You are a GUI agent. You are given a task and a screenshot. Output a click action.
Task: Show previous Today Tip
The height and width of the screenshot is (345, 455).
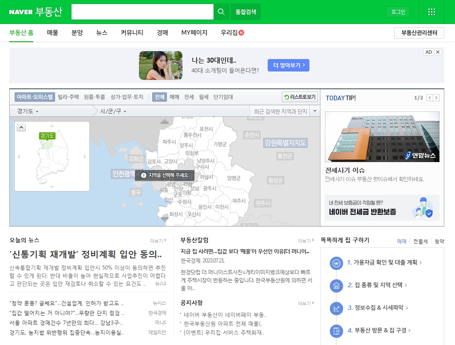(x=430, y=98)
